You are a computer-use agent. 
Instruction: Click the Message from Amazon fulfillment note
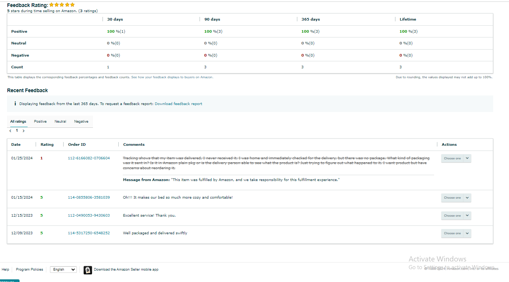pos(231,180)
